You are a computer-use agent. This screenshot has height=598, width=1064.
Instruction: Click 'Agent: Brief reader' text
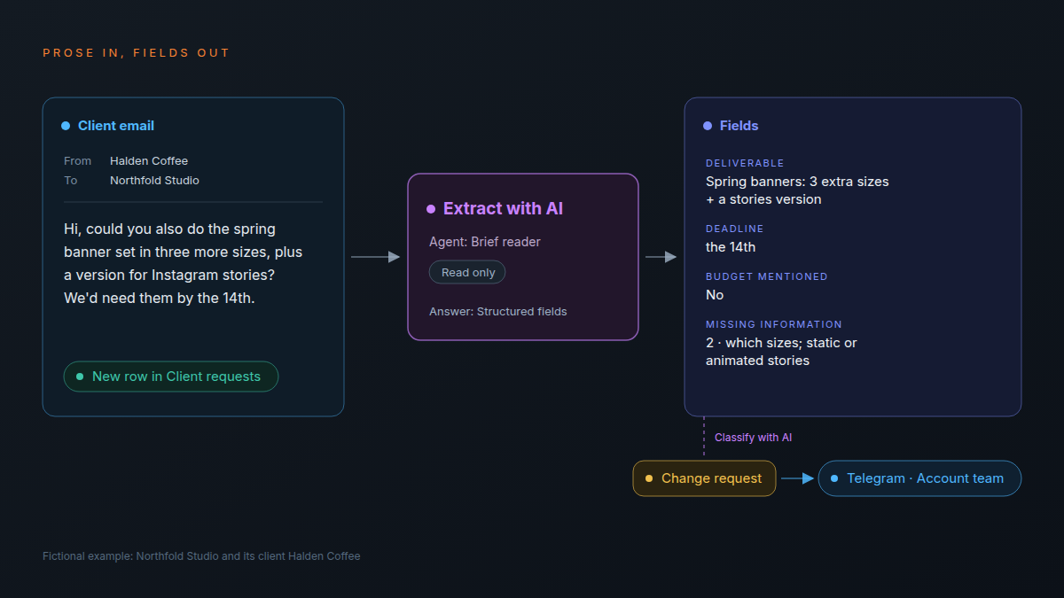[485, 242]
